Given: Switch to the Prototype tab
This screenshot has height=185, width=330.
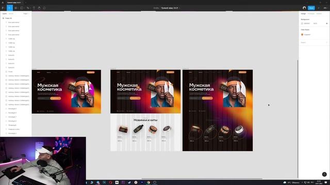Looking at the screenshot, I should 311,14.
